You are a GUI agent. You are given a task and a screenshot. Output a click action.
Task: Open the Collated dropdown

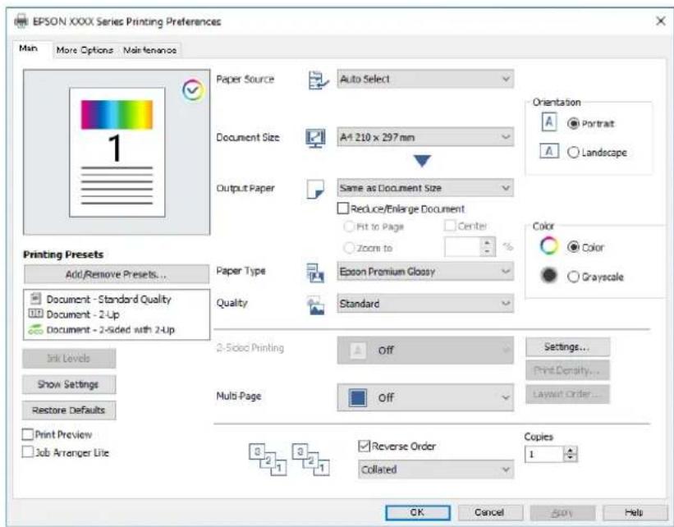click(x=436, y=470)
